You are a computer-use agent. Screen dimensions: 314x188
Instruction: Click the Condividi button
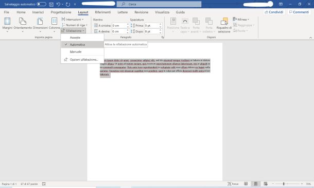click(x=274, y=12)
